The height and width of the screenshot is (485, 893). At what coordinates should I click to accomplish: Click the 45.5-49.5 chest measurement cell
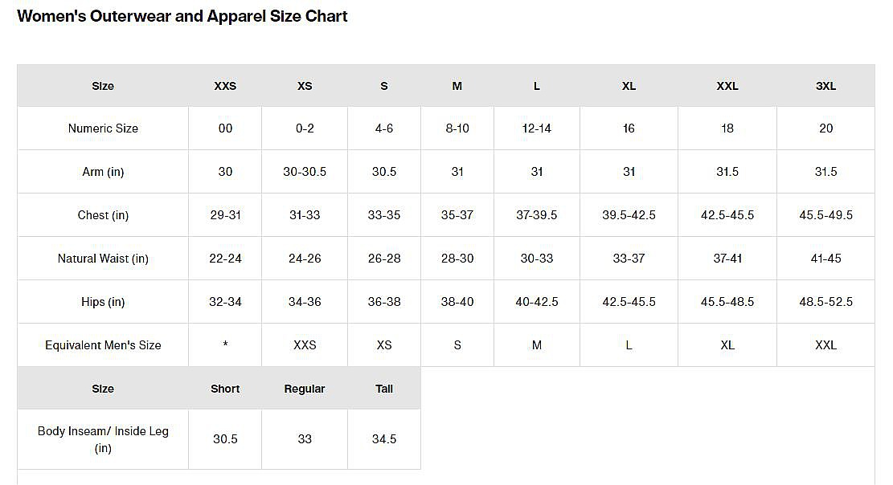pos(825,215)
